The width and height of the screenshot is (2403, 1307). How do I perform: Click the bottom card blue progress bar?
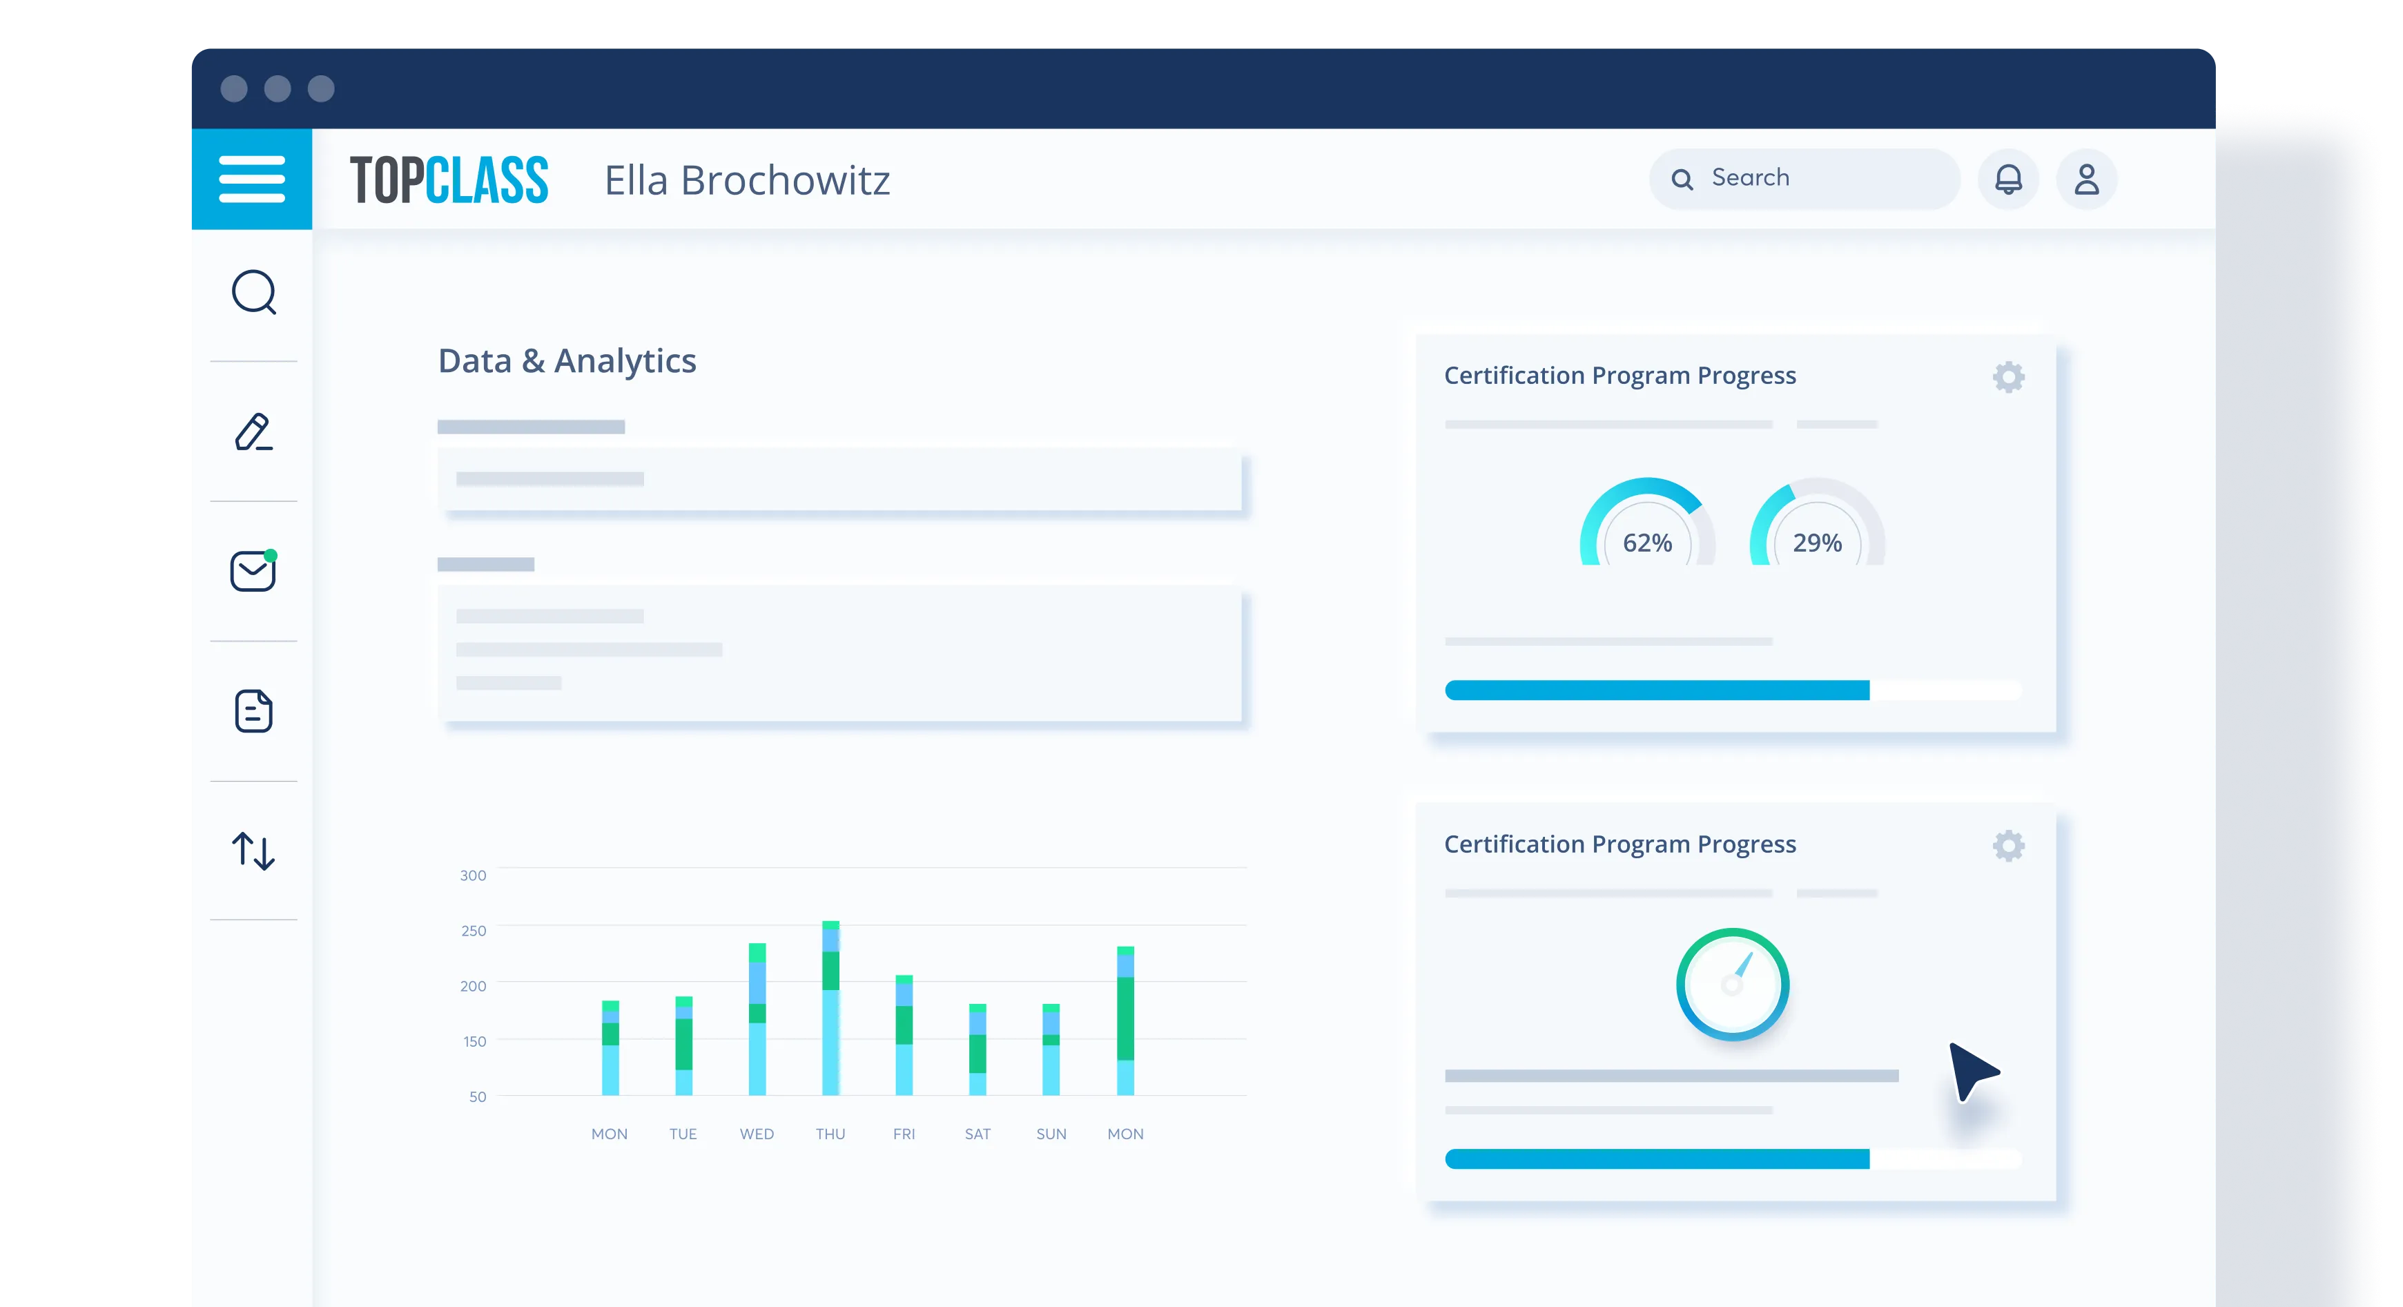(x=1657, y=1159)
